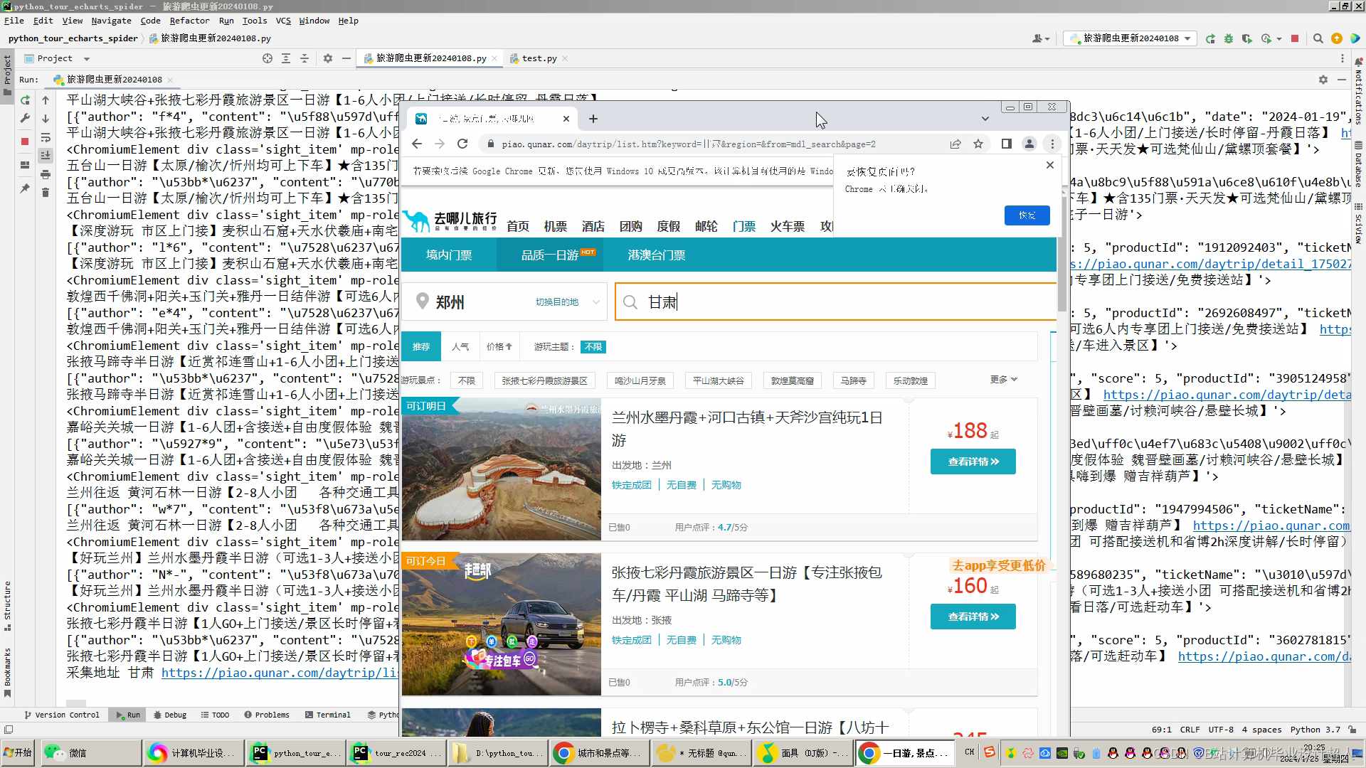
Task: Open the Refactor menu
Action: tap(189, 21)
